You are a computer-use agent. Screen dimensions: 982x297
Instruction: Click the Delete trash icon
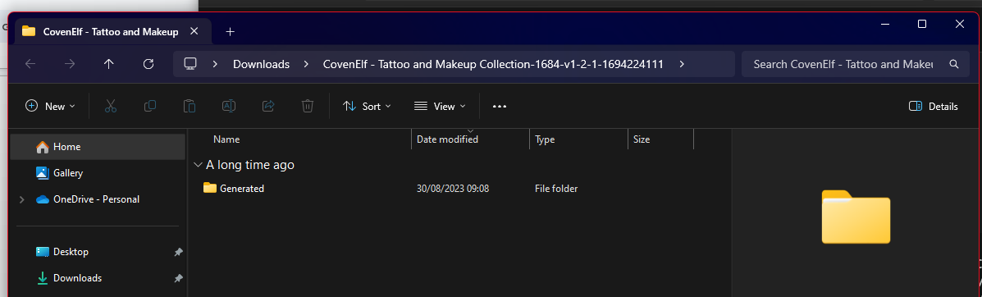(308, 106)
